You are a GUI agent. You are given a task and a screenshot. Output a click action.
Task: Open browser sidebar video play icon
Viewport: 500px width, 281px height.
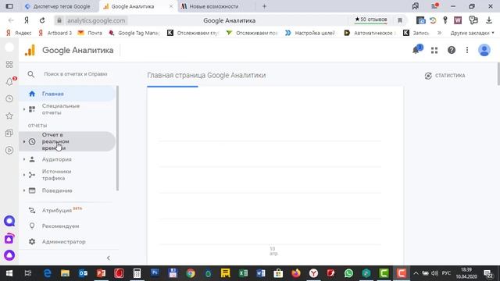tap(9, 150)
